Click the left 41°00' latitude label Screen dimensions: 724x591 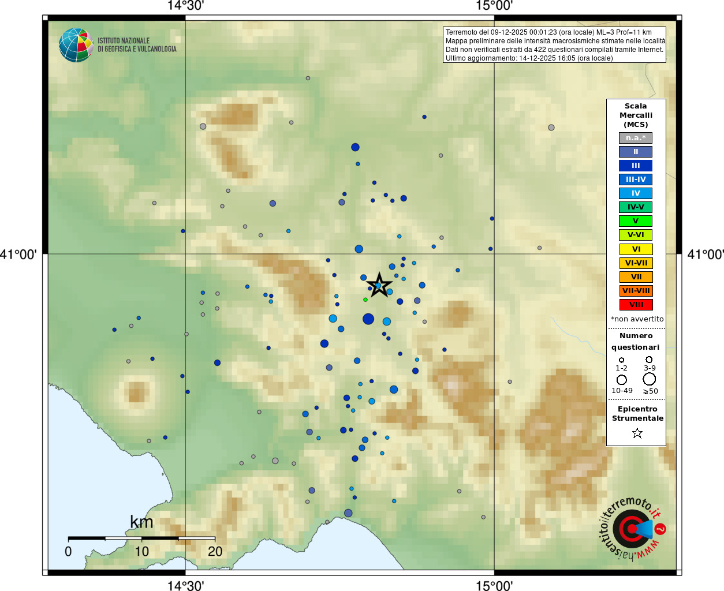18,255
